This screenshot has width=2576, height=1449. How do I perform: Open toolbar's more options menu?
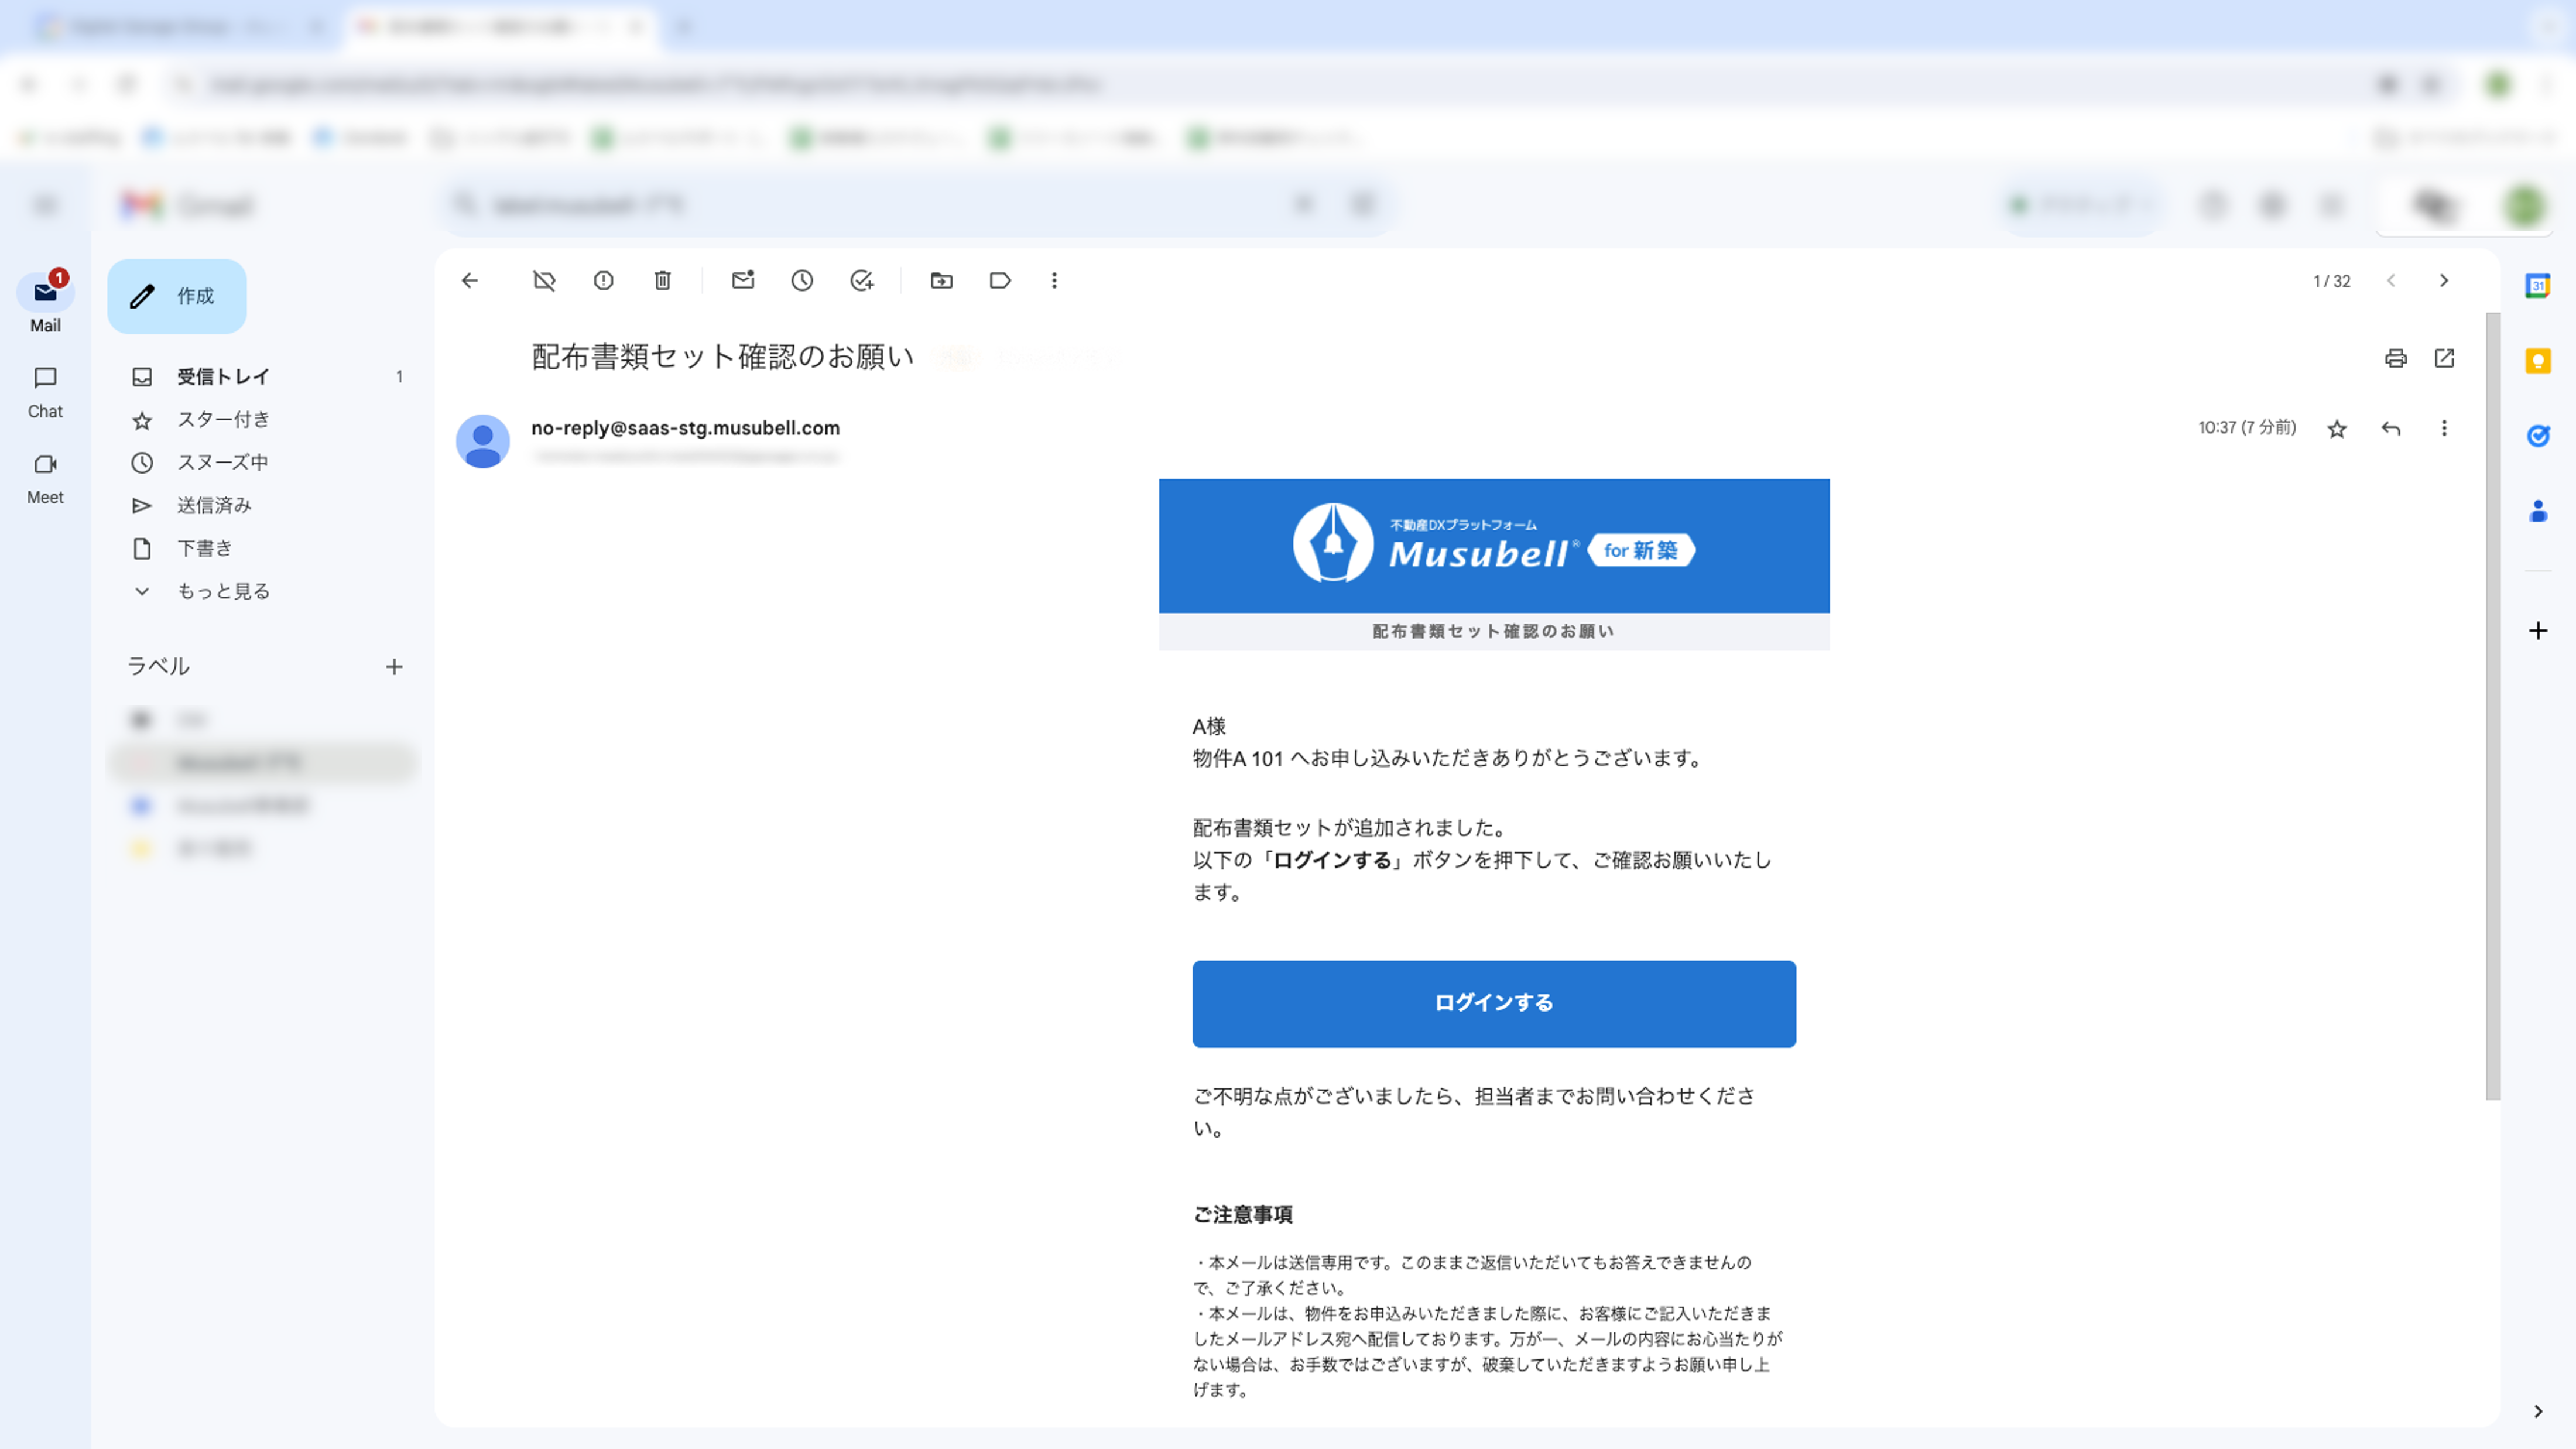tap(1054, 281)
